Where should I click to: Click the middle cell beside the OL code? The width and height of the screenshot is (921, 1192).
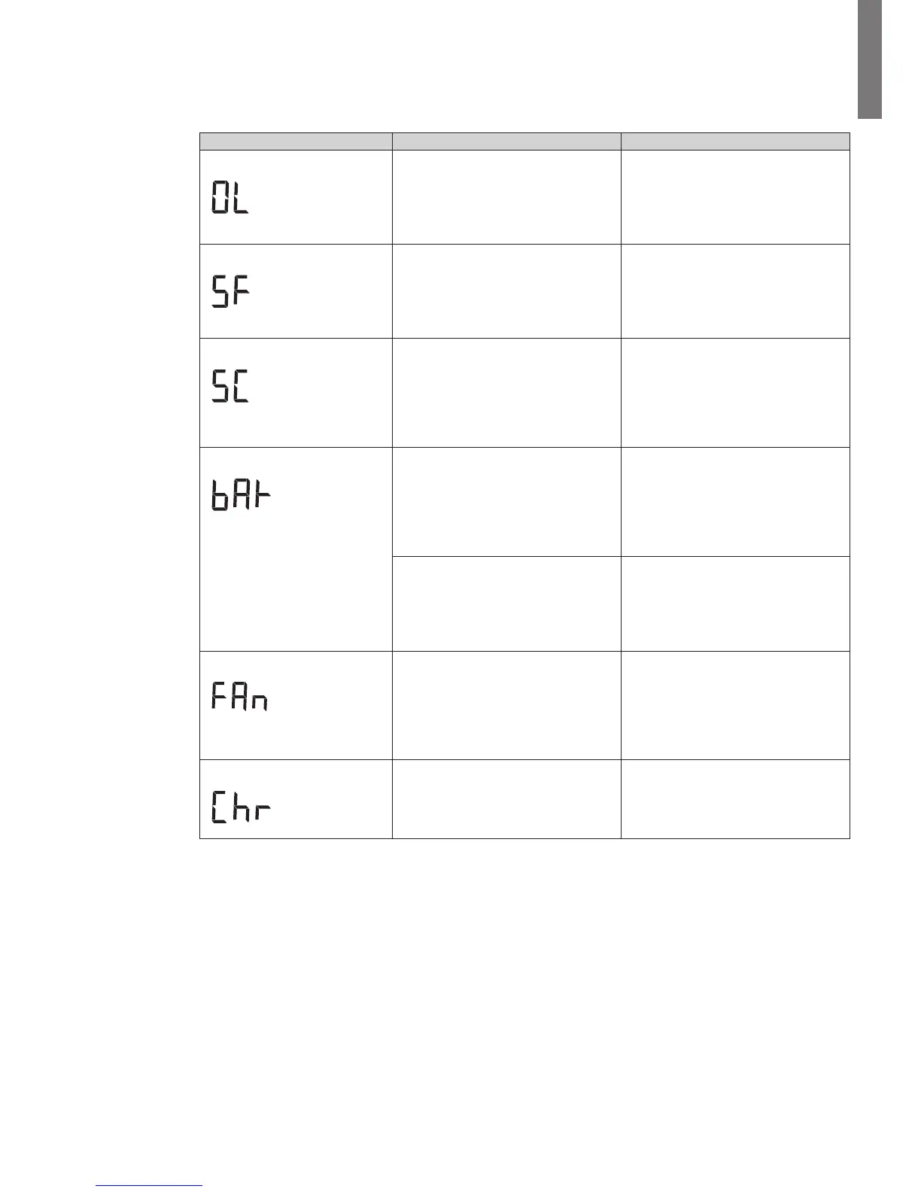506,197
